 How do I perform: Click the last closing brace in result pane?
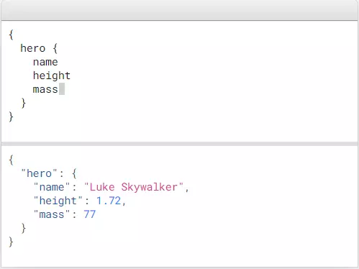tap(11, 242)
